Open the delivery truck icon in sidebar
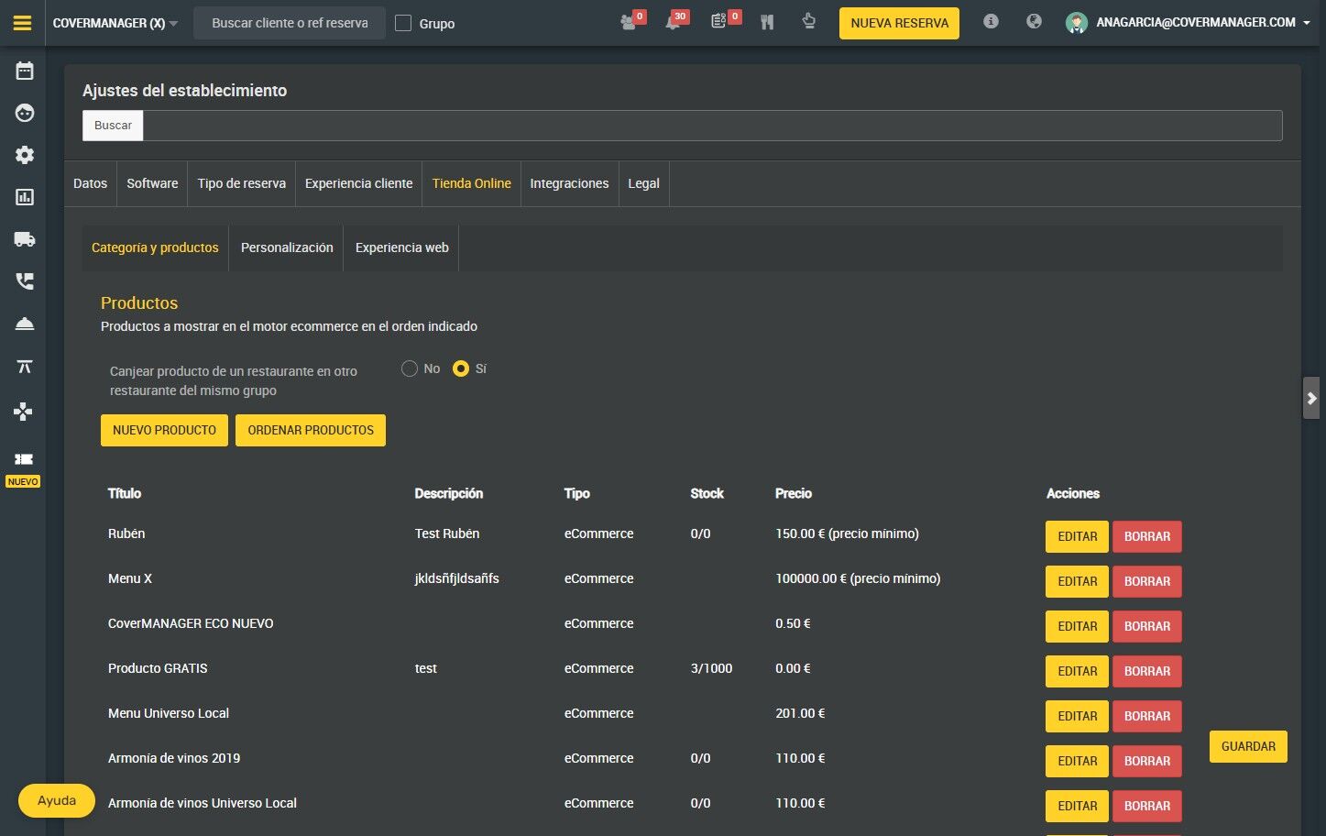 click(25, 239)
